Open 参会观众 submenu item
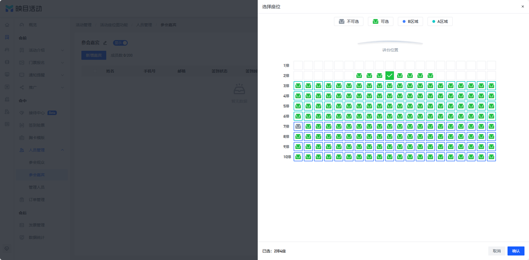The image size is (529, 260). click(42, 162)
